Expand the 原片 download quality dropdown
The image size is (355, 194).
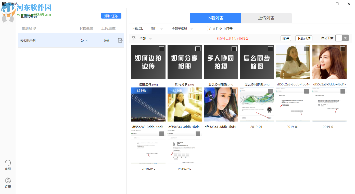156,29
